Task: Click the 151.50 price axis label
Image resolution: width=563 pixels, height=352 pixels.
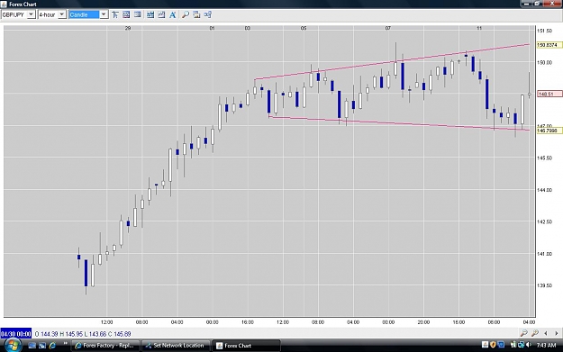Action: 544,31
